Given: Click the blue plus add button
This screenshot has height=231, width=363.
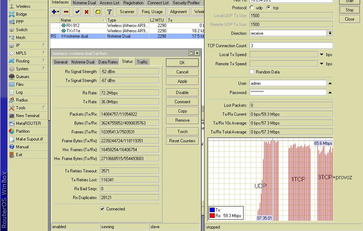Looking at the screenshot, I should pyautogui.click(x=55, y=12).
